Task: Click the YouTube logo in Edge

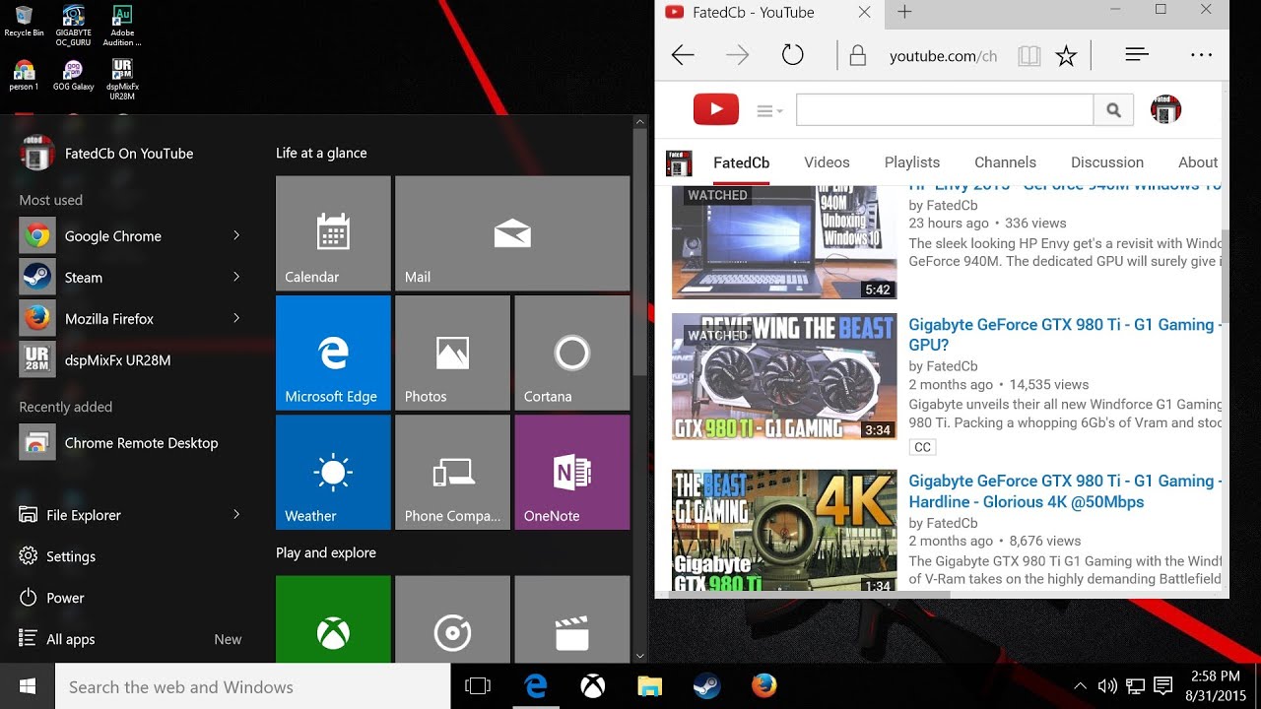Action: [716, 110]
